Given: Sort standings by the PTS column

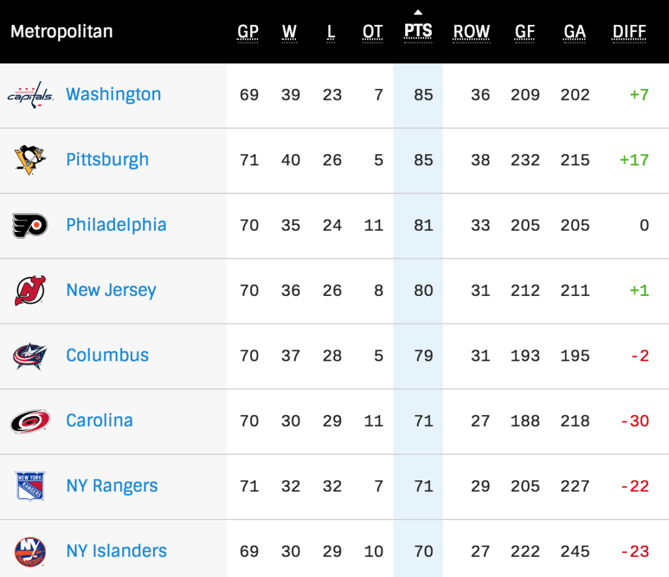Looking at the screenshot, I should point(418,31).
